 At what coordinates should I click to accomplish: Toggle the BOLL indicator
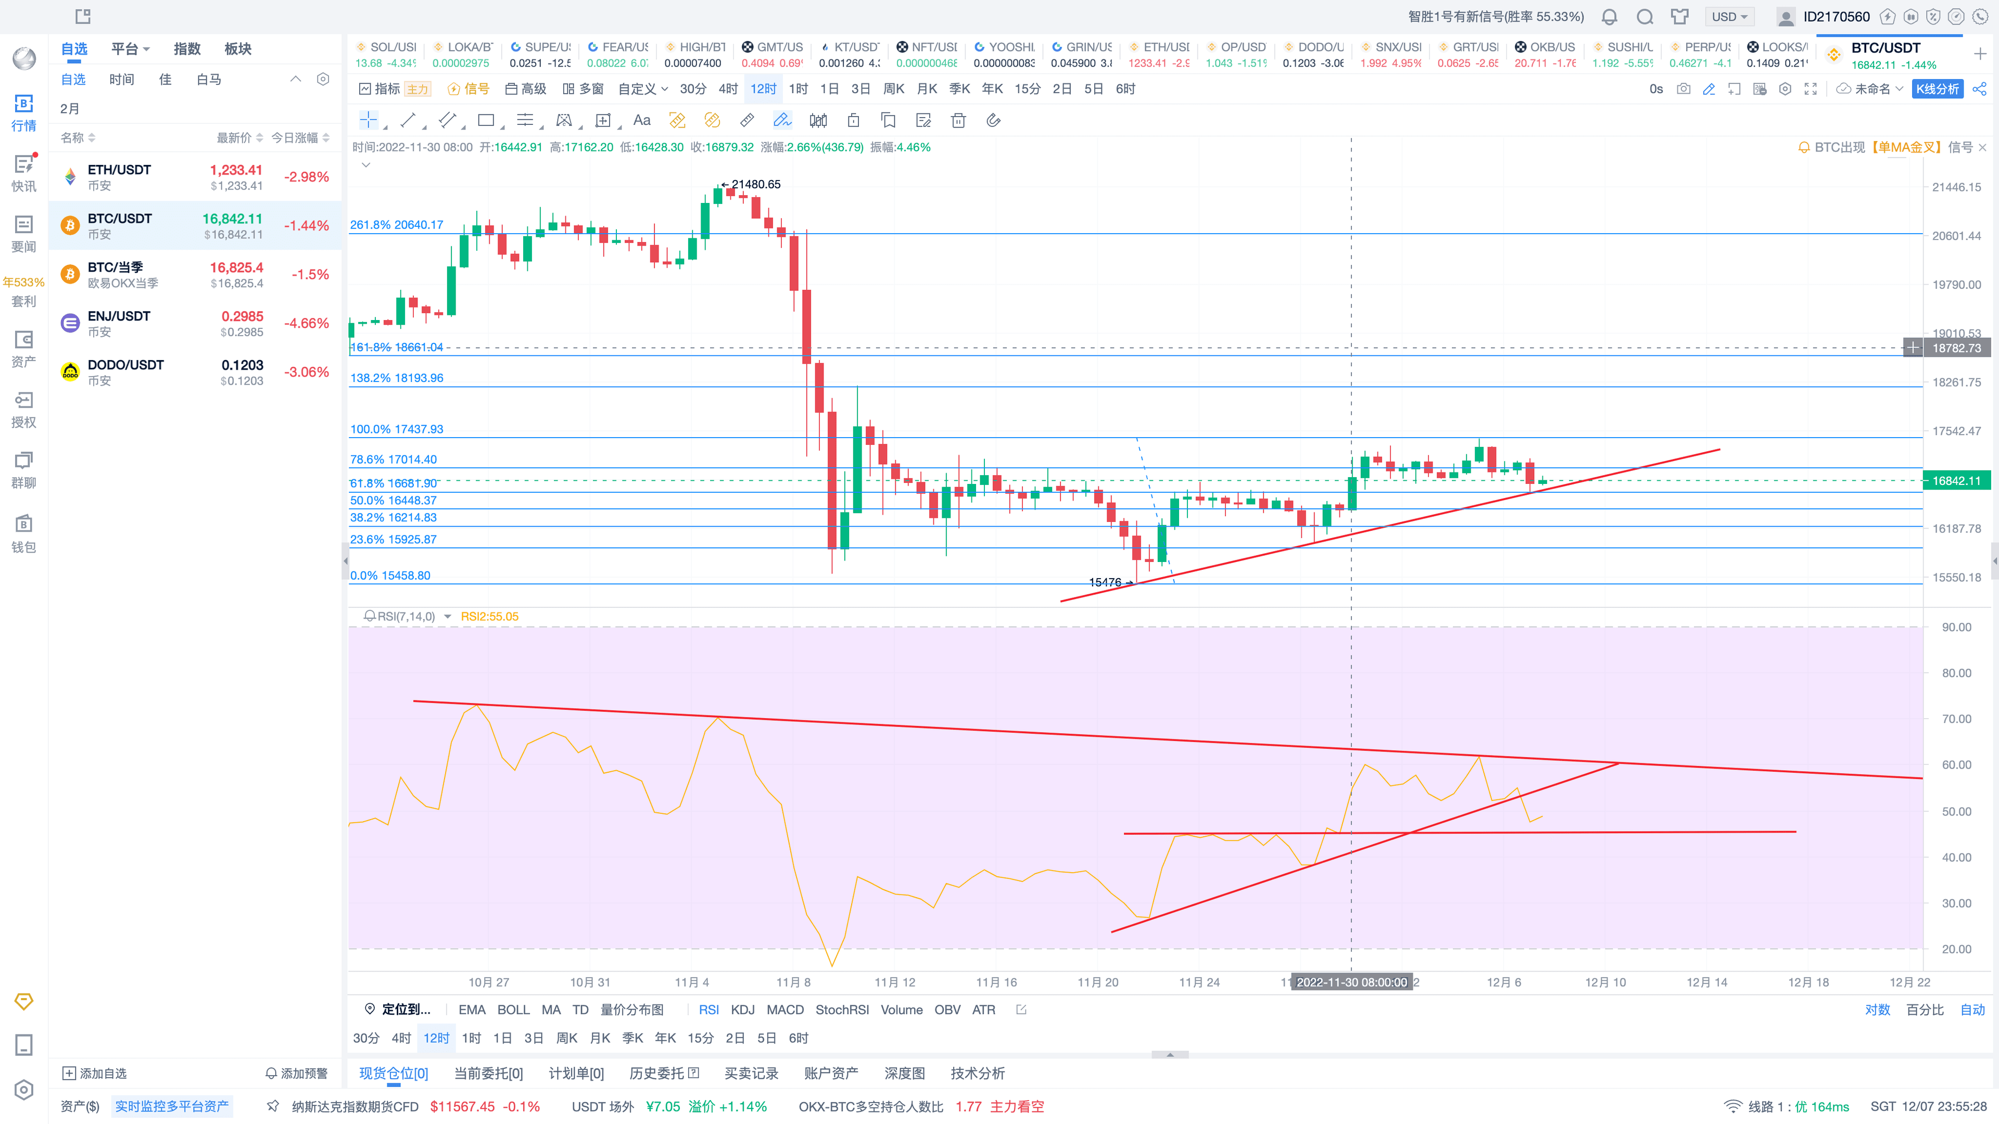tap(514, 1010)
